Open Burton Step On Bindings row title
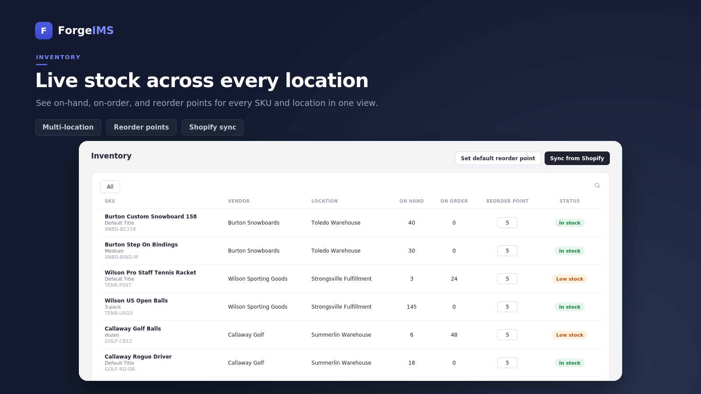The image size is (701, 394). point(141,245)
